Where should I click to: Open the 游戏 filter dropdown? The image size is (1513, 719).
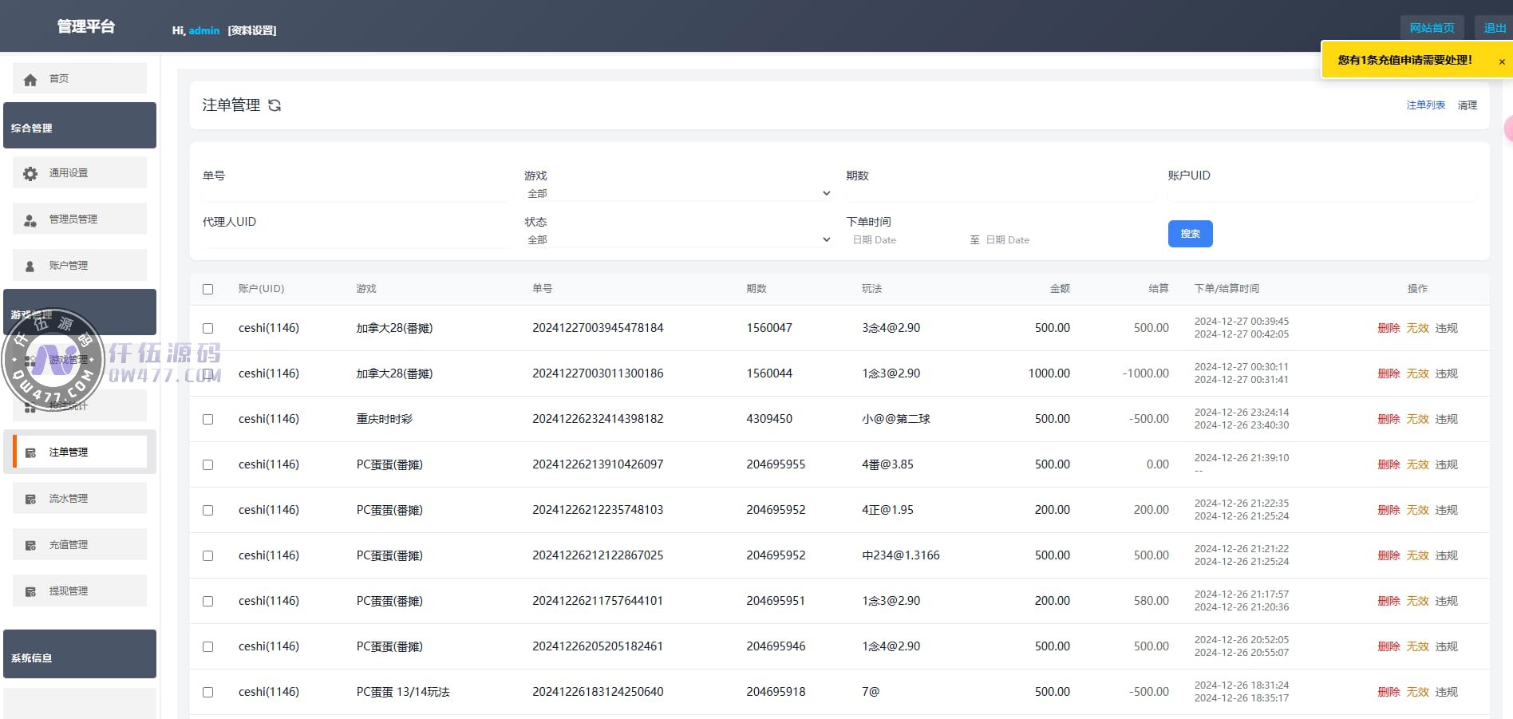677,194
